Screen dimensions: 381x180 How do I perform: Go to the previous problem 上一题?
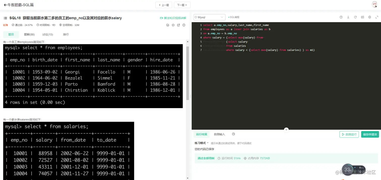pyautogui.click(x=164, y=5)
